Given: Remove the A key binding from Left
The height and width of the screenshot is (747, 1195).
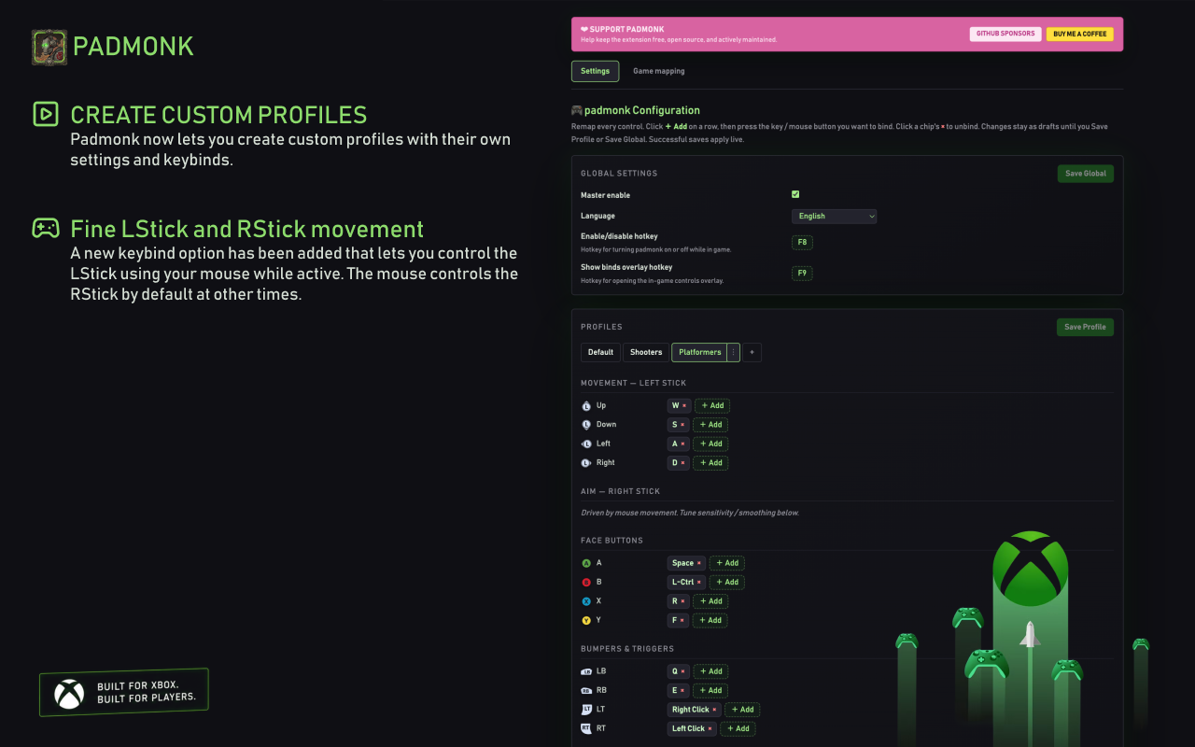Looking at the screenshot, I should 683,444.
